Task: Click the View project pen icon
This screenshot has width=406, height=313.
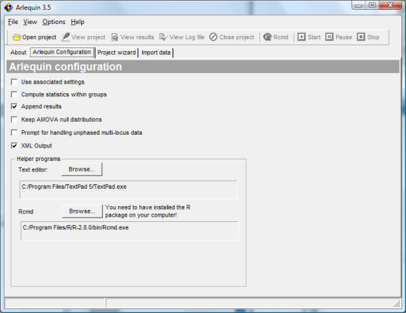Action: [x=65, y=37]
